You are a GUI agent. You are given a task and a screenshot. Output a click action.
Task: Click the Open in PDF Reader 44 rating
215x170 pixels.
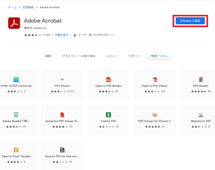pos(108,91)
